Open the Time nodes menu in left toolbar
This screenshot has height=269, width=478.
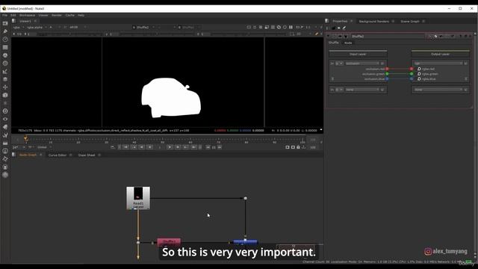5,40
